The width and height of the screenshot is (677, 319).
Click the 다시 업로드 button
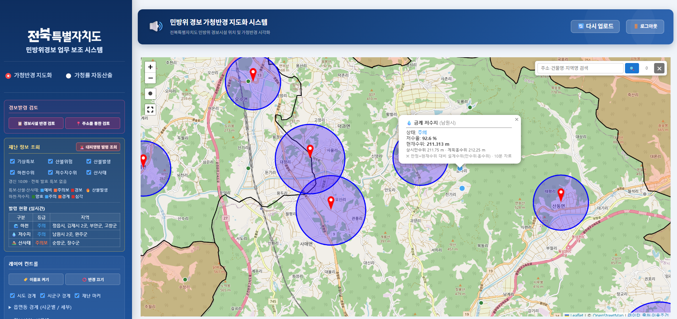(595, 26)
